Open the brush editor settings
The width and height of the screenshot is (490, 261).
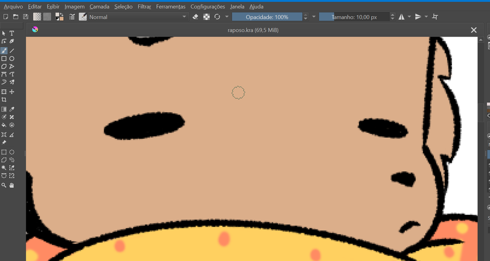point(72,17)
